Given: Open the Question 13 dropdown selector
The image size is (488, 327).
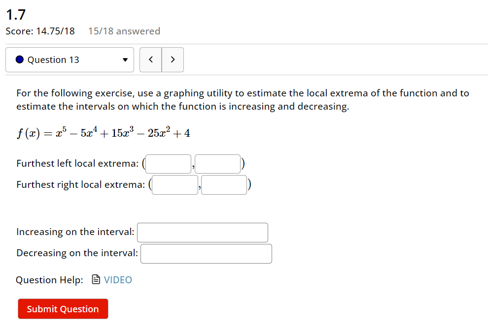Looking at the screenshot, I should point(69,59).
